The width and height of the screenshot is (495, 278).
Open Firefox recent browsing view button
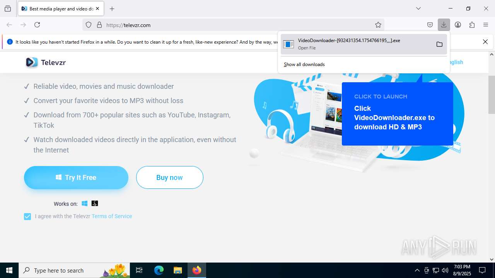8,8
